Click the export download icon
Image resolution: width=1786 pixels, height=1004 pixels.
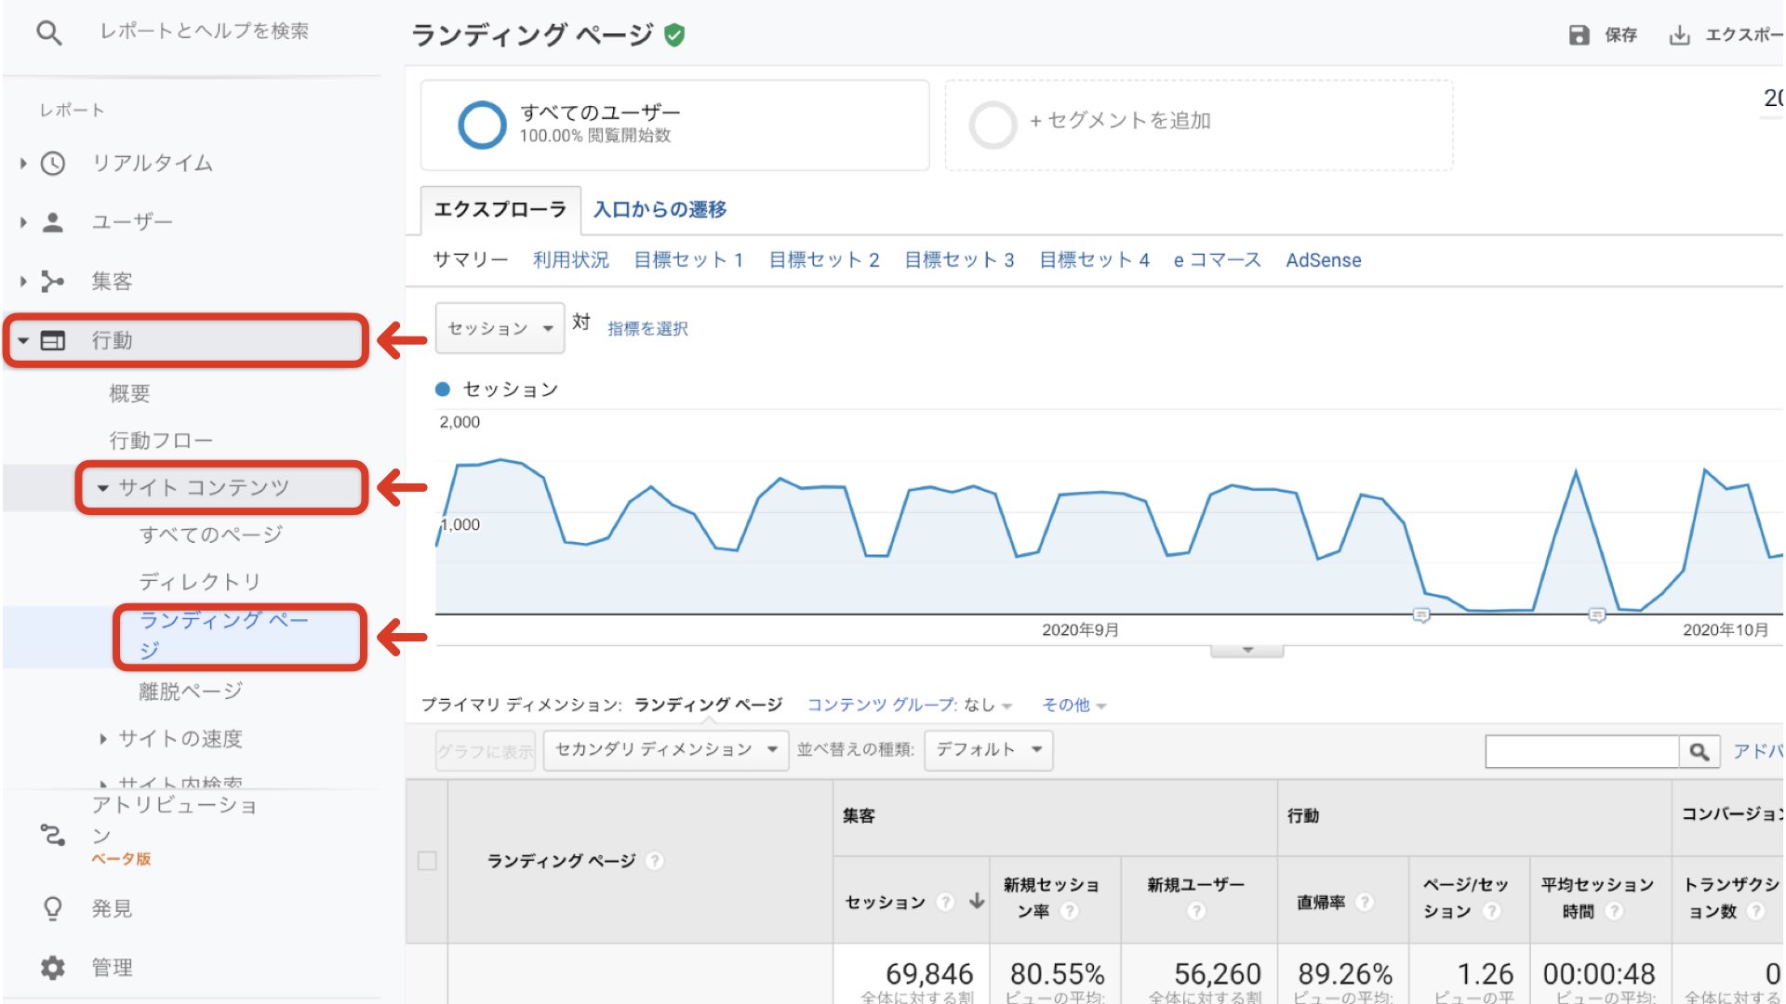pyautogui.click(x=1679, y=35)
